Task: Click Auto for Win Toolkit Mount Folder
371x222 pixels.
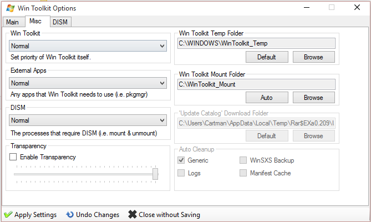Action: pyautogui.click(x=267, y=98)
